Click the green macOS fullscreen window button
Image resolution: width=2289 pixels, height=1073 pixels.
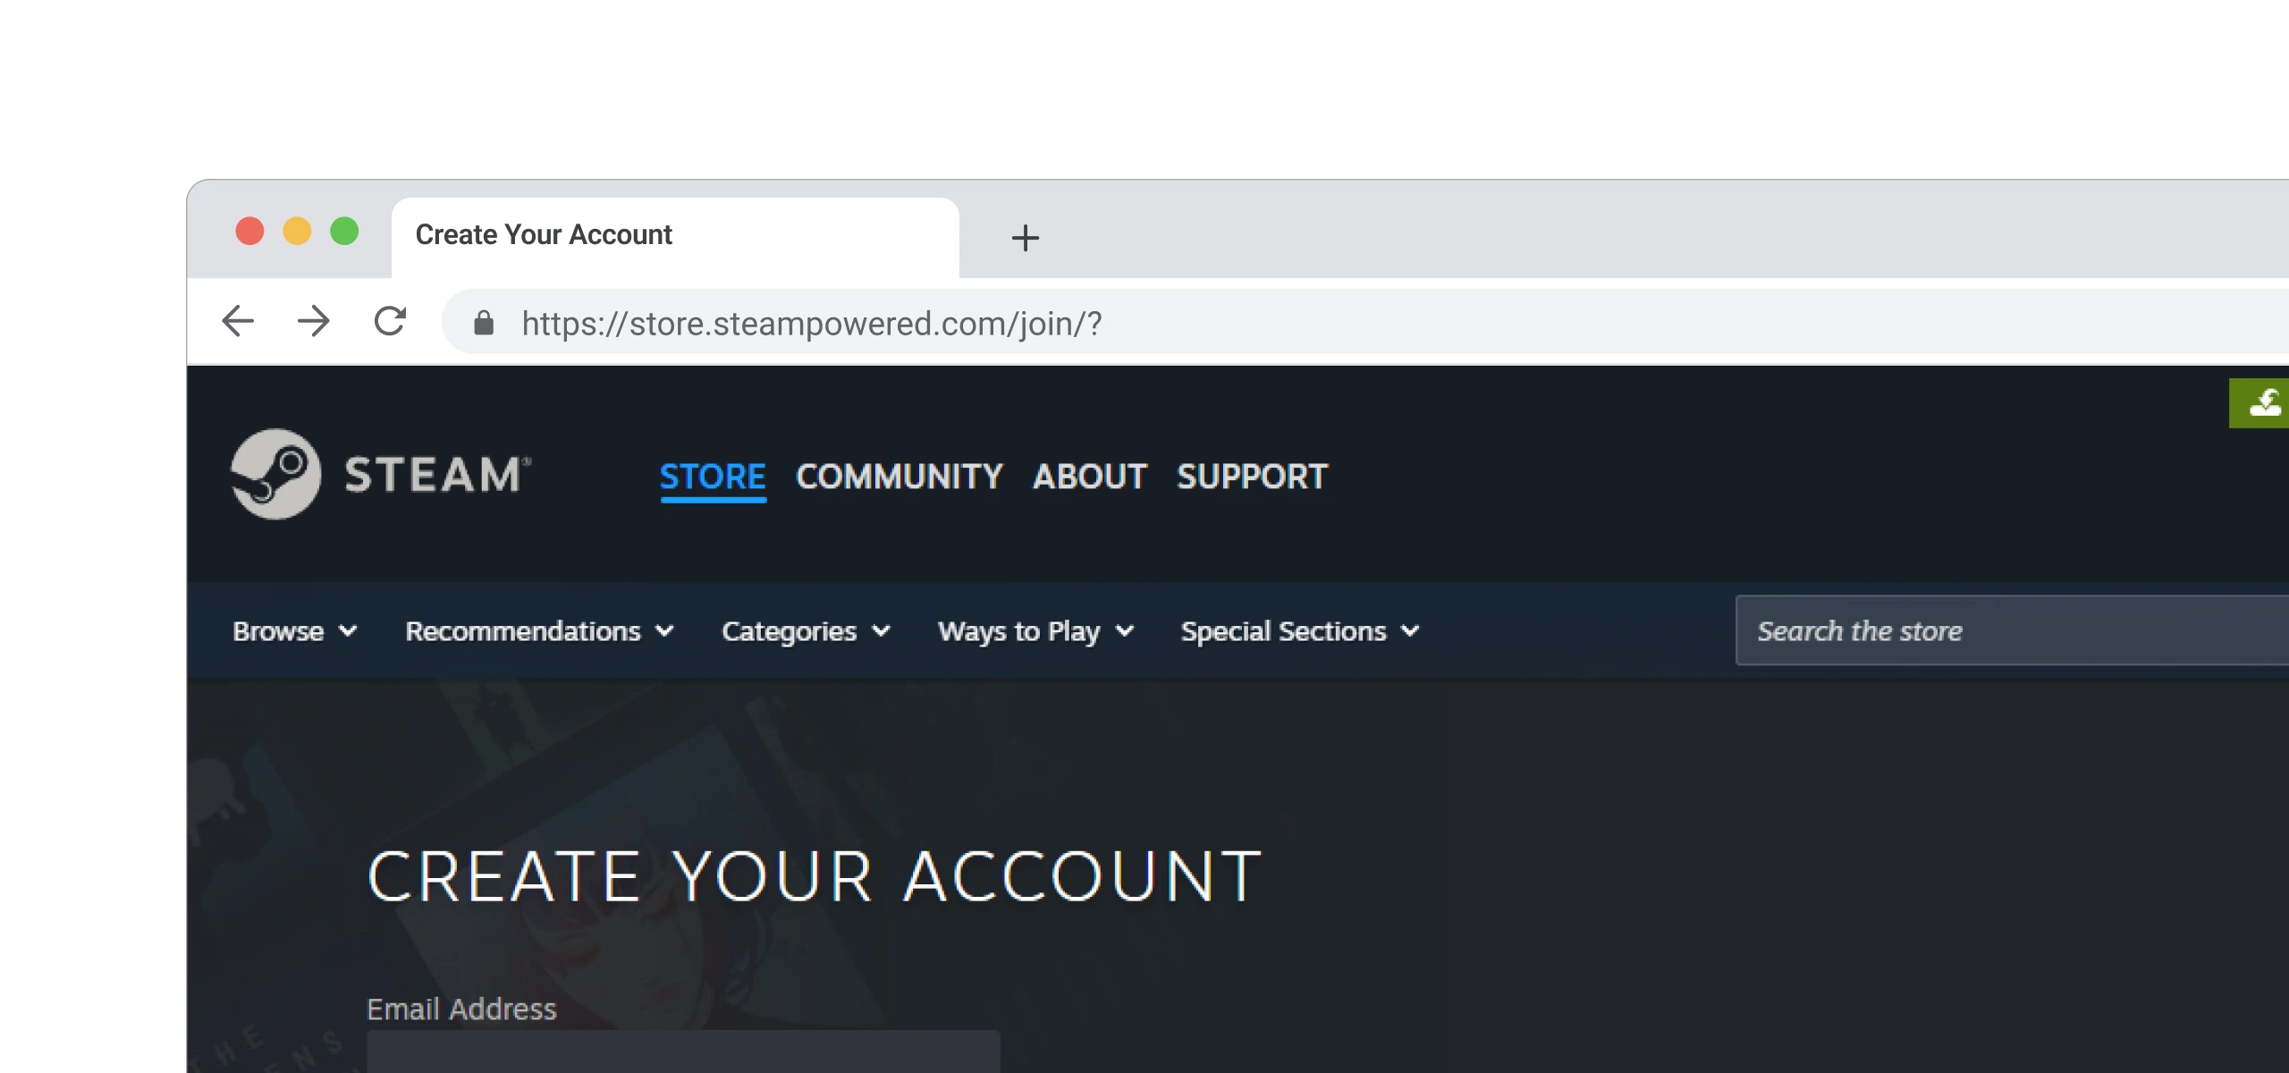[344, 232]
